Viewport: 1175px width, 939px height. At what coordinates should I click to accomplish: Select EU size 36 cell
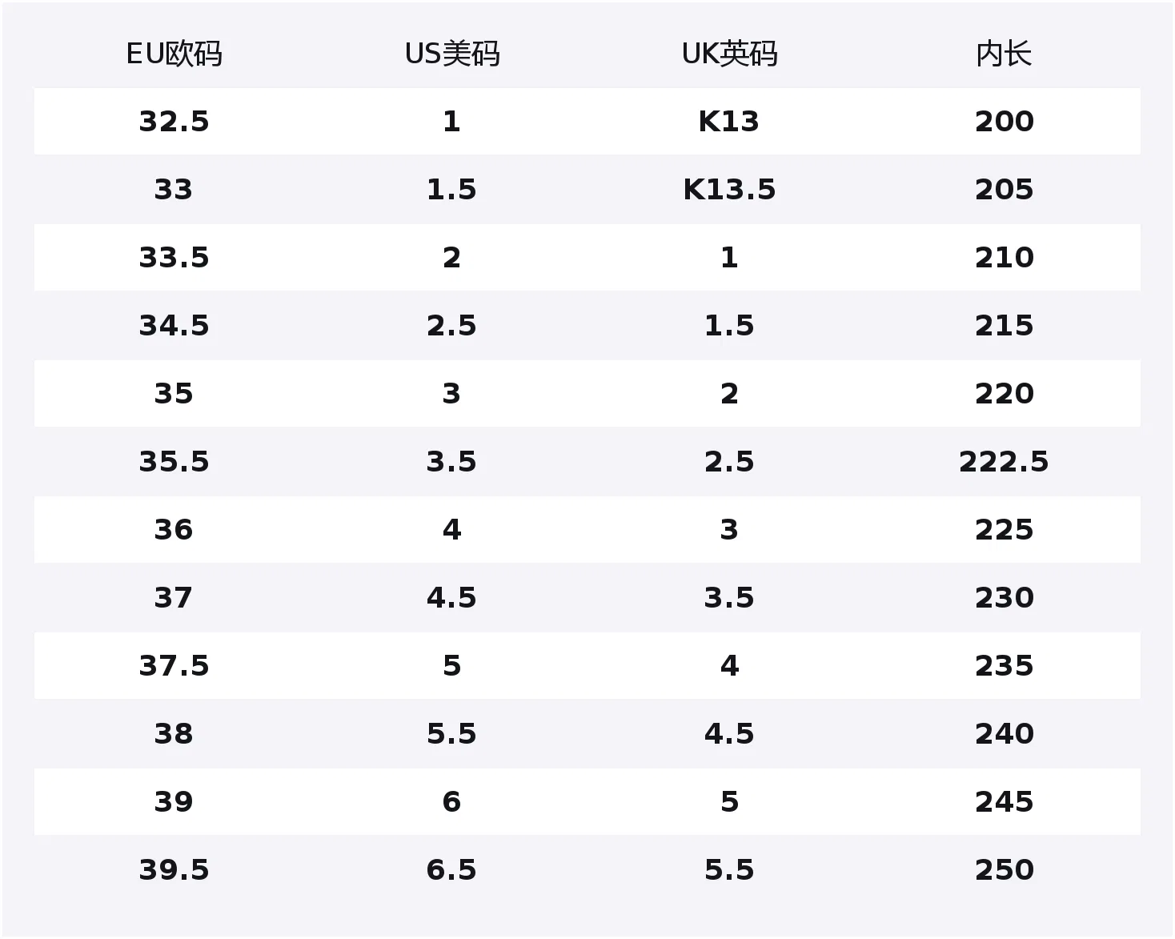(x=174, y=530)
